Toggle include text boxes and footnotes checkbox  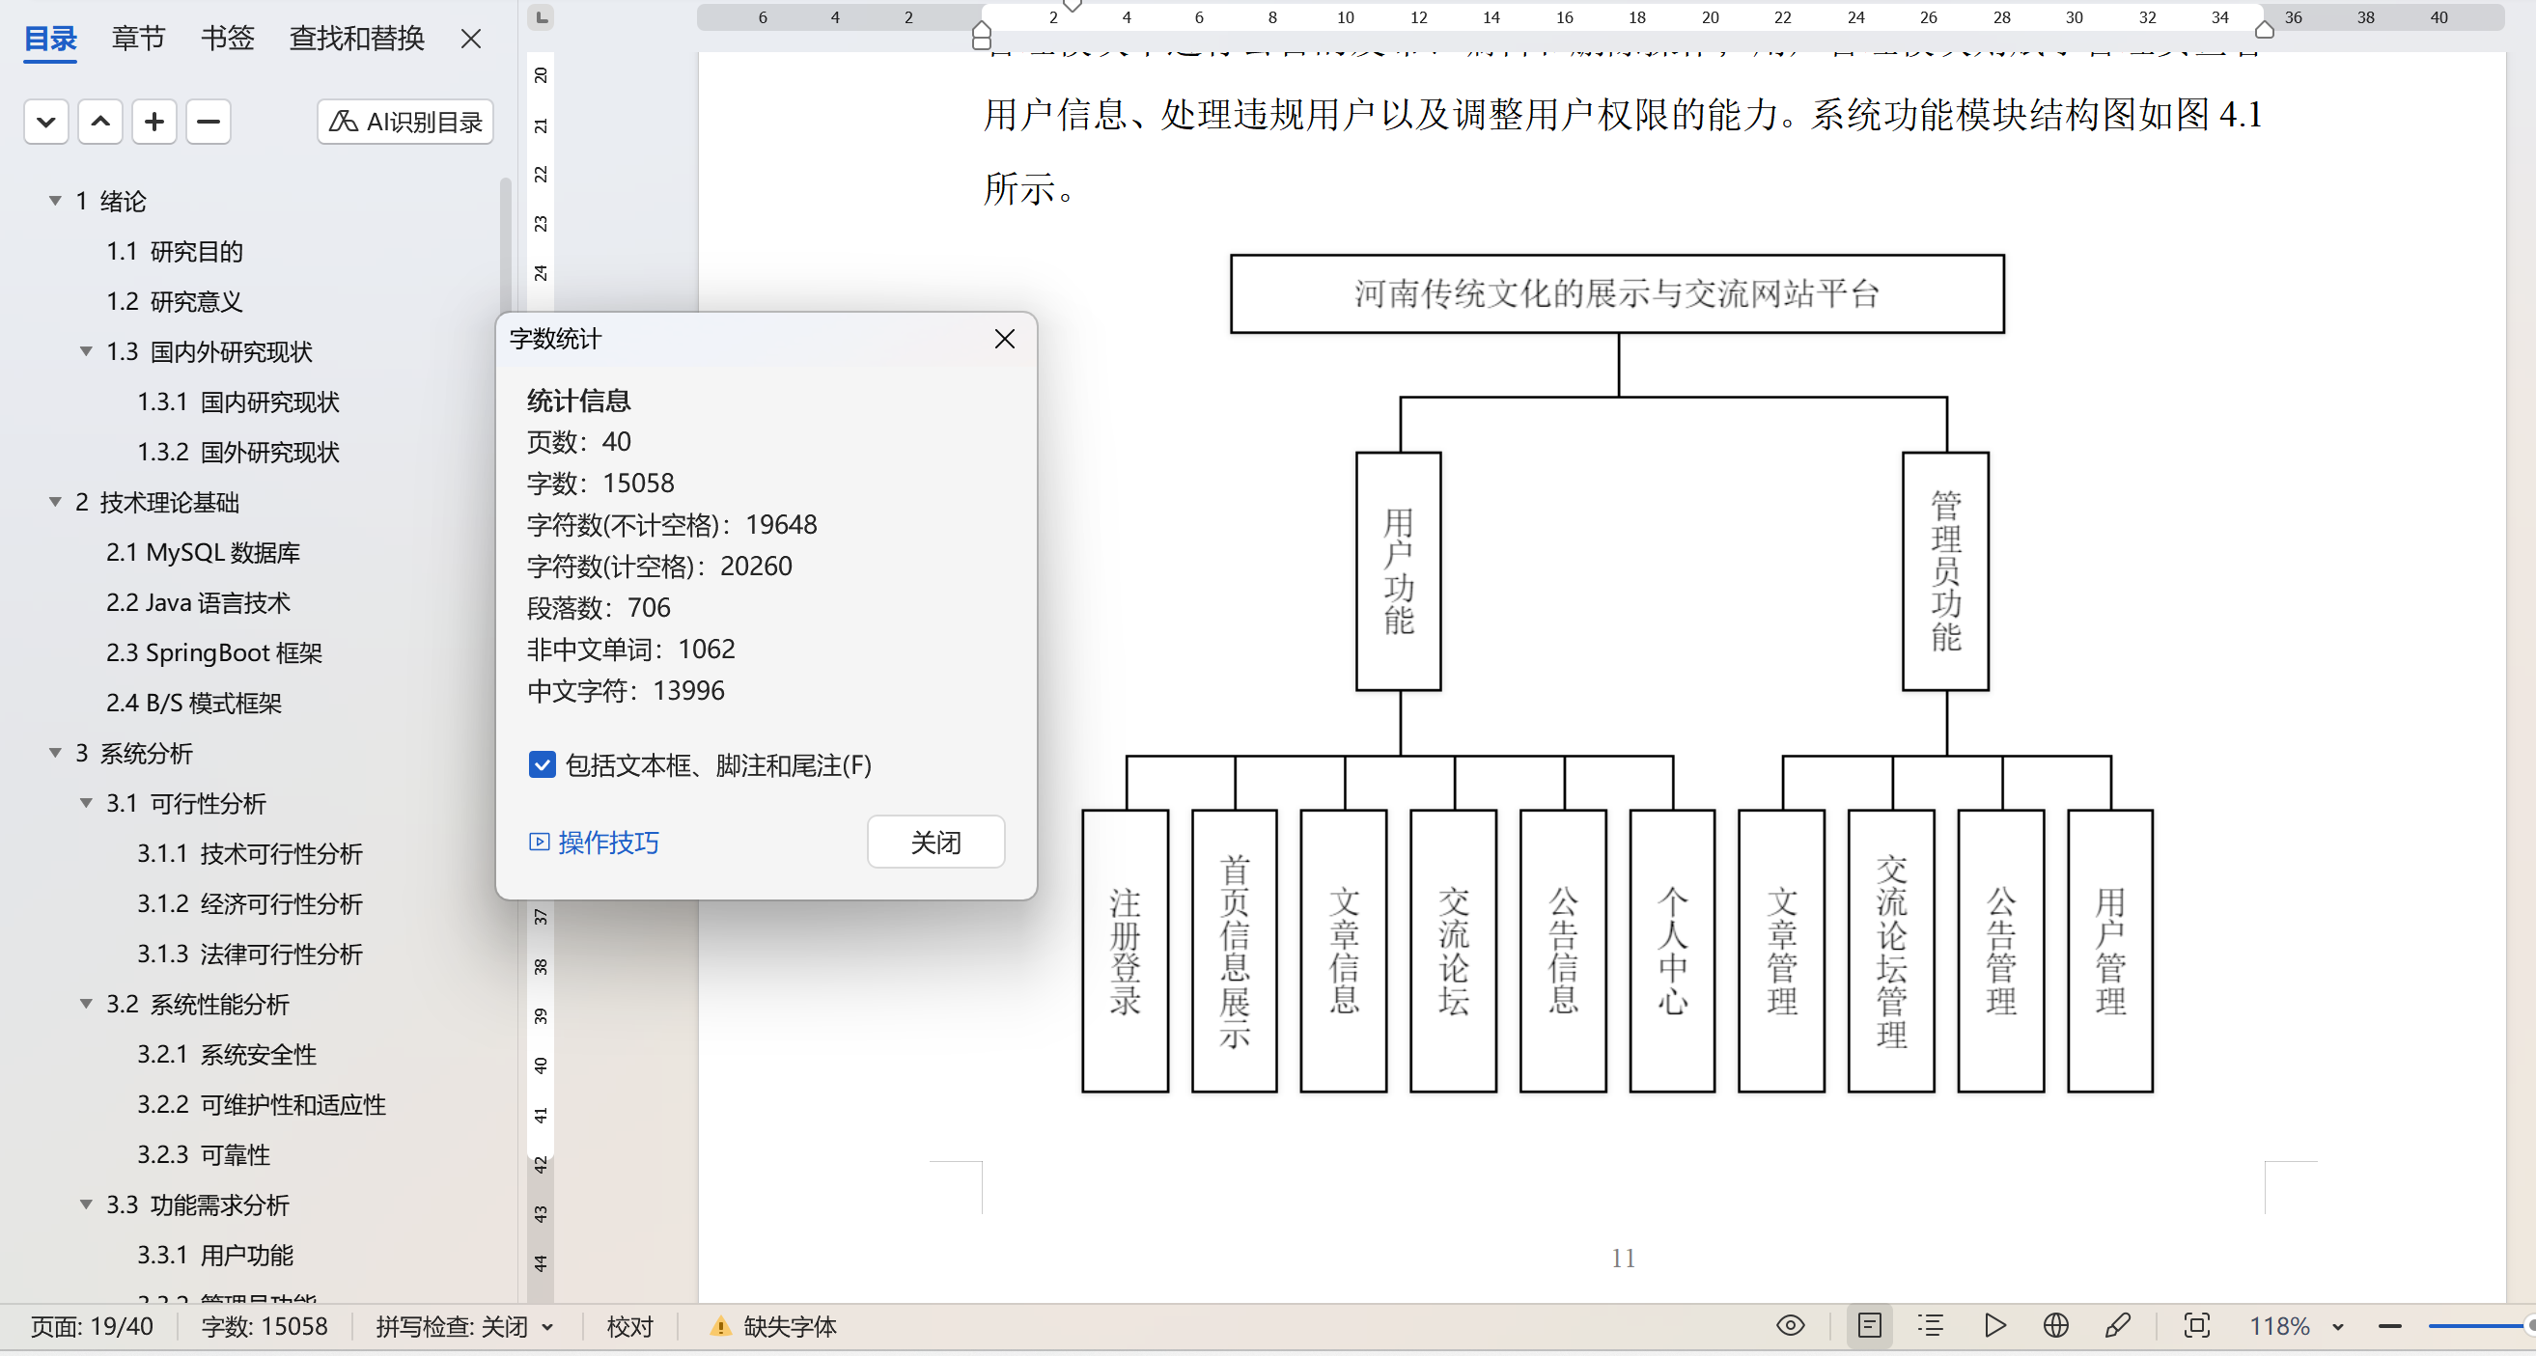coord(542,764)
